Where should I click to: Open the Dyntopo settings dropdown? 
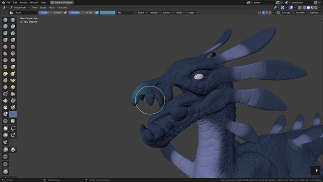click(287, 13)
